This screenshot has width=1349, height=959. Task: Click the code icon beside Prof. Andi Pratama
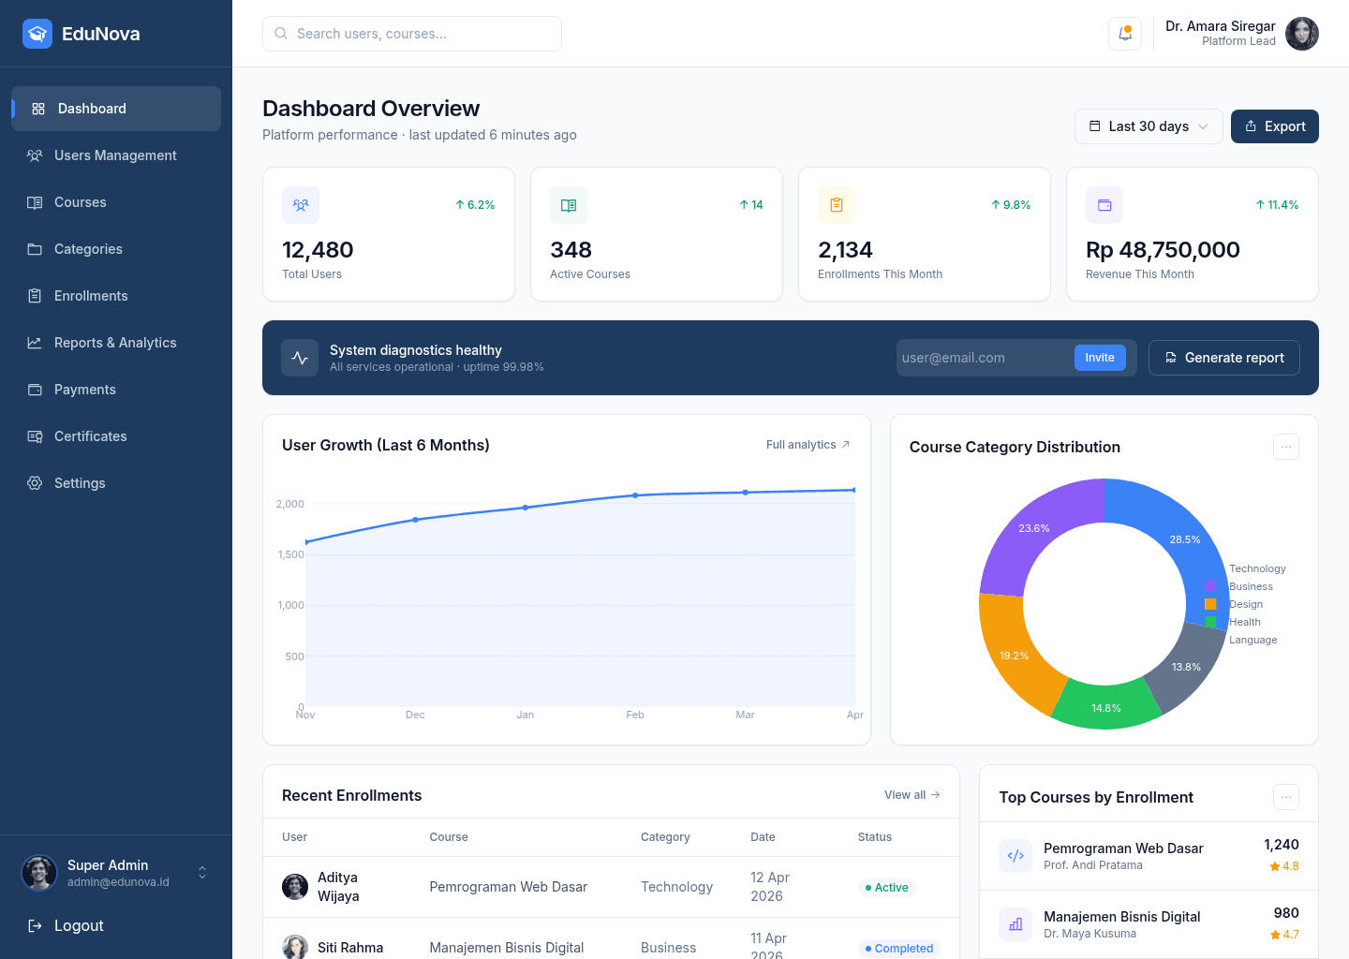click(x=1015, y=856)
